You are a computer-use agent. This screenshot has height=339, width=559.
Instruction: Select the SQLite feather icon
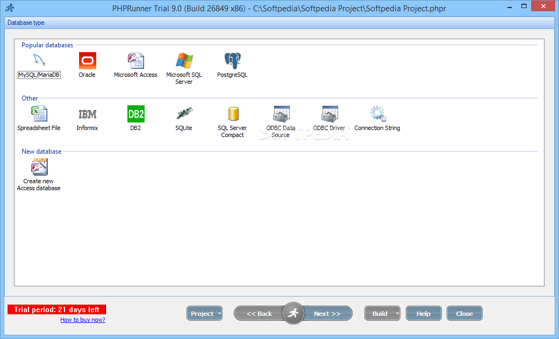click(184, 114)
